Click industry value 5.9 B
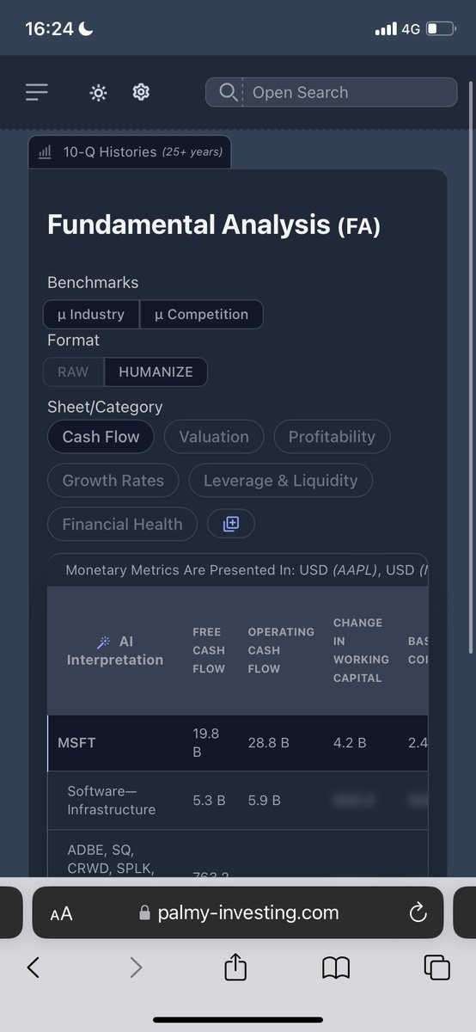Screen dimensions: 476x1032 (264, 800)
